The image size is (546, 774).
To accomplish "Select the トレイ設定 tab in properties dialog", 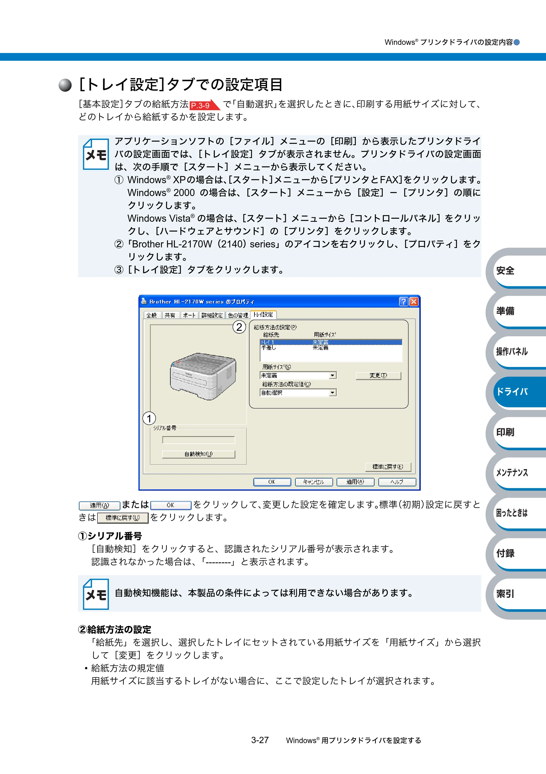I will [x=263, y=314].
